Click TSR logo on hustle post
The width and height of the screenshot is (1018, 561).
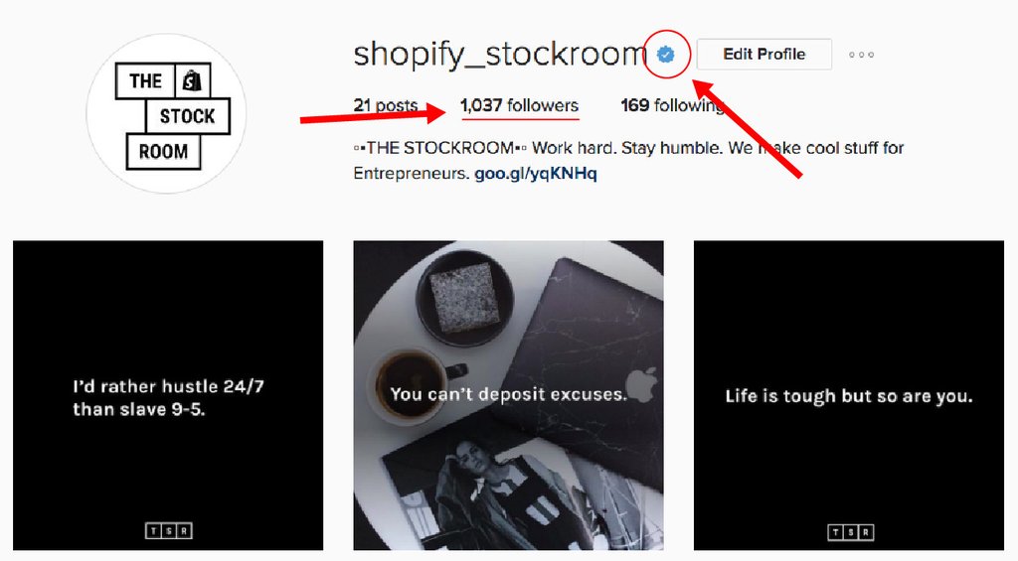pyautogui.click(x=169, y=531)
